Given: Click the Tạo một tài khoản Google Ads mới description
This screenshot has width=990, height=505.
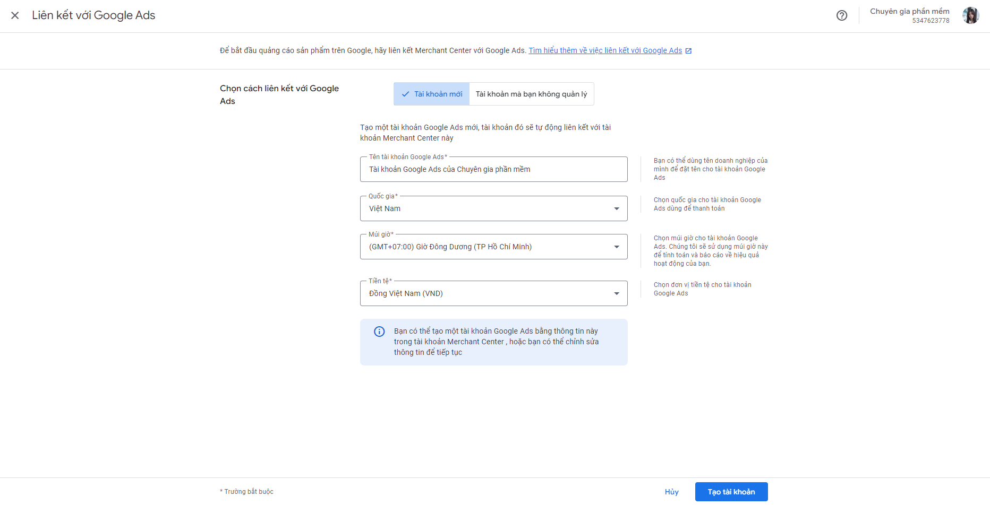Looking at the screenshot, I should point(485,133).
